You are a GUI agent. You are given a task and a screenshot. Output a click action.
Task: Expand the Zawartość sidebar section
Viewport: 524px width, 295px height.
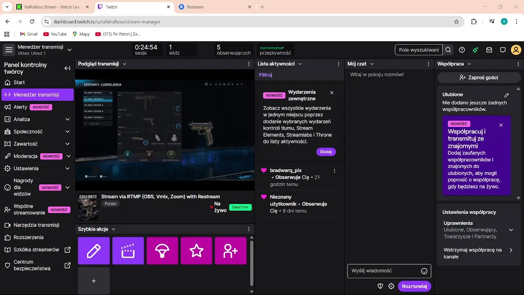pyautogui.click(x=68, y=144)
